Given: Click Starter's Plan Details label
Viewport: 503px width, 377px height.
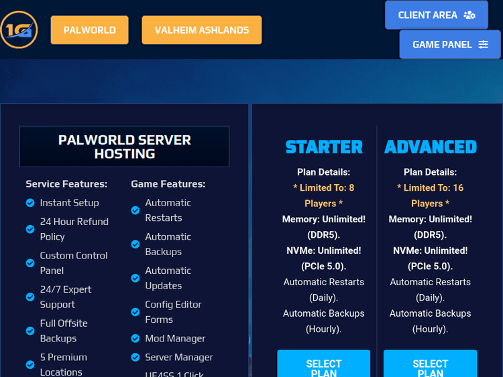Looking at the screenshot, I should coord(324,172).
